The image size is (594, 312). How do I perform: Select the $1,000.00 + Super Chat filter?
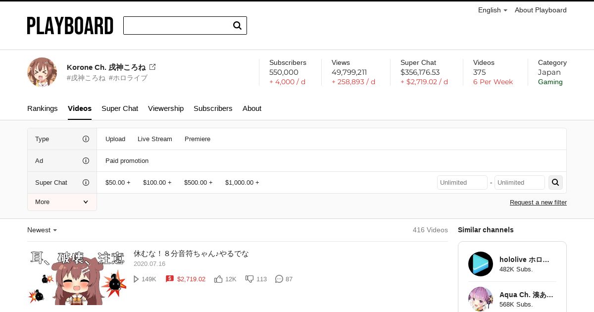point(242,183)
